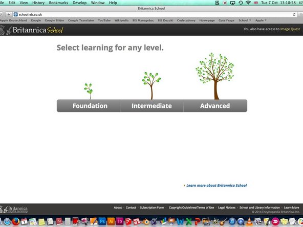The width and height of the screenshot is (303, 227).
Task: Launch Microsoft Excel from the dock
Action: 189,222
